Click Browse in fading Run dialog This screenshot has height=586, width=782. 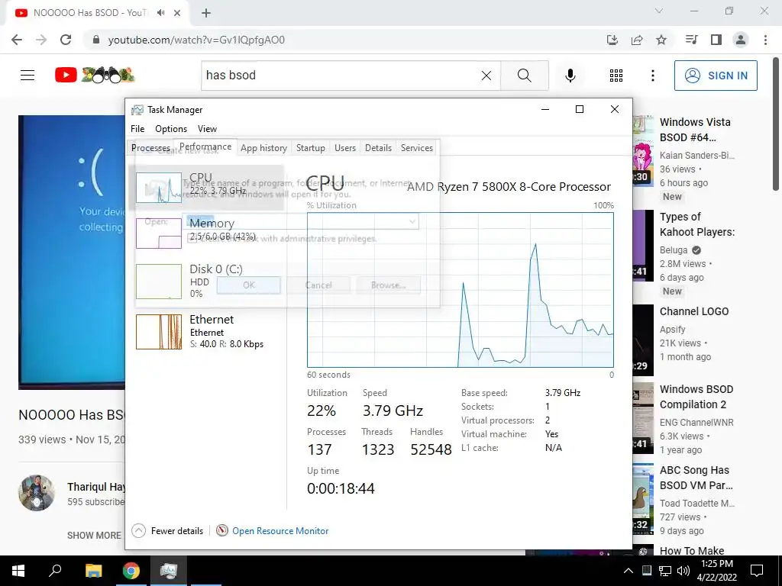388,285
